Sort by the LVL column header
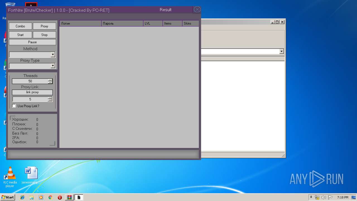 [153, 23]
